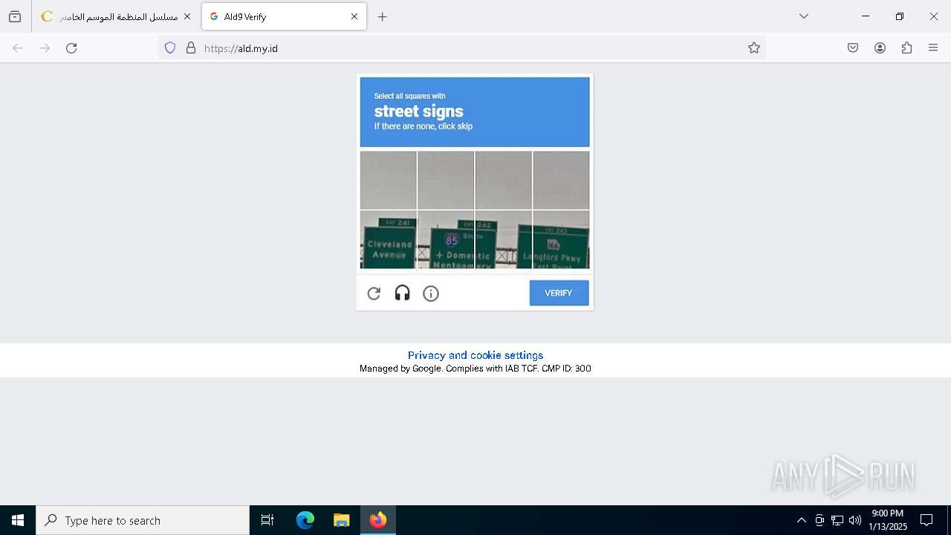Image resolution: width=951 pixels, height=535 pixels.
Task: Click the VERIFY button
Action: [x=559, y=293]
